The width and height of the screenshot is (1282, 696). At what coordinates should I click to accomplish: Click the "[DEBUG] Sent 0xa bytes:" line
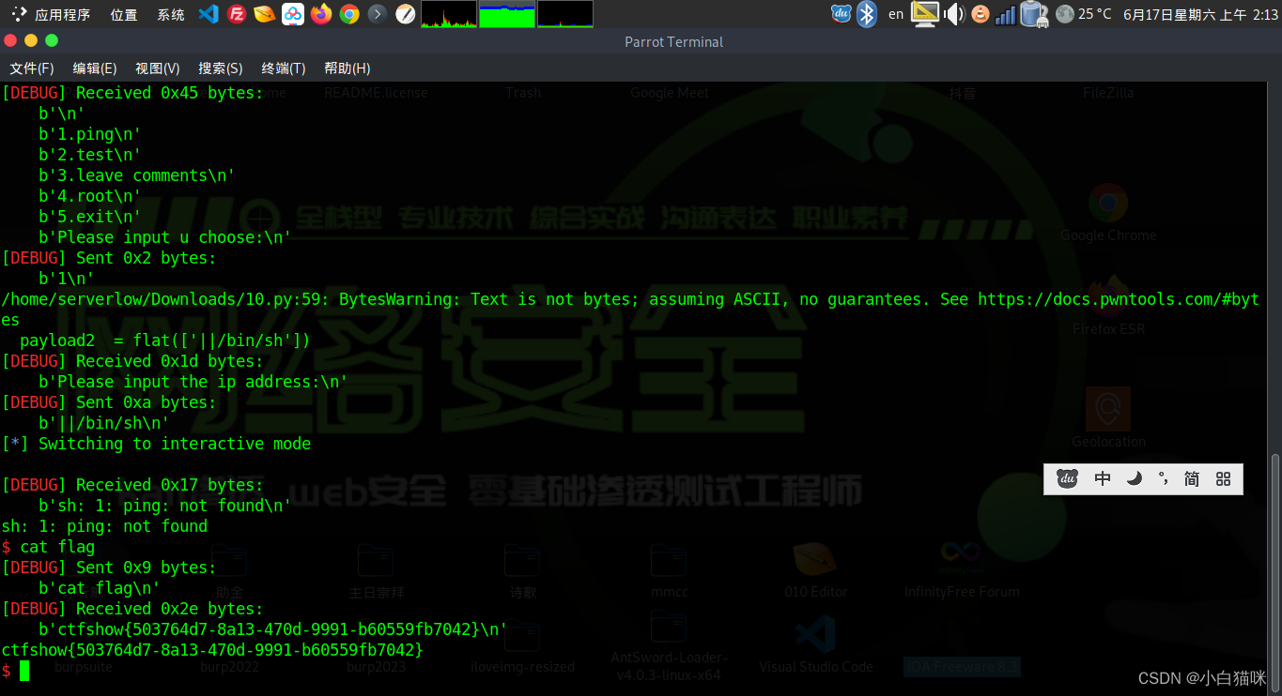click(x=109, y=402)
